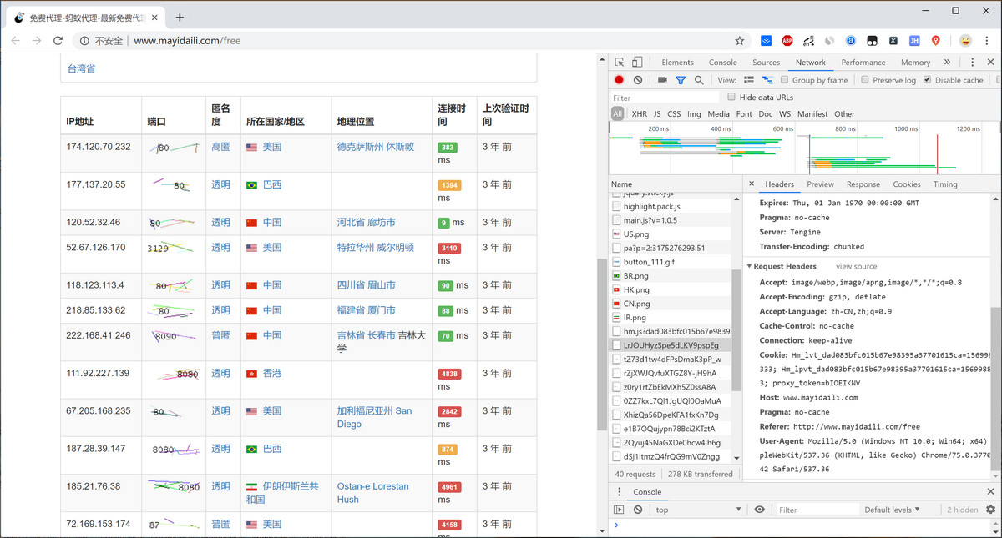This screenshot has width=1002, height=538.
Task: Select the XHR request type filter
Action: pyautogui.click(x=639, y=114)
